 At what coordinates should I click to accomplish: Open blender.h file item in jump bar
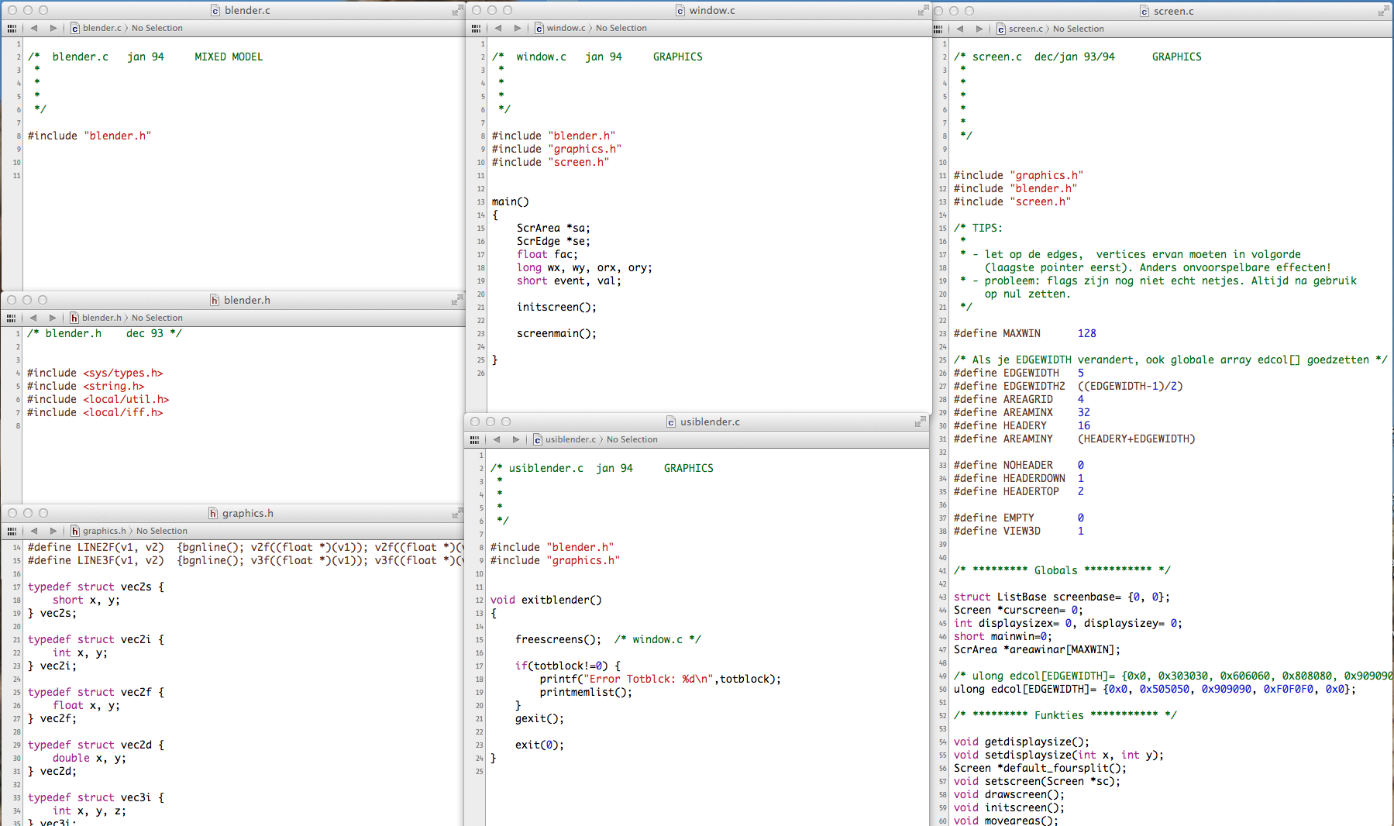click(101, 318)
